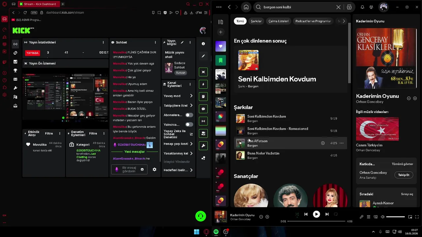Select Podcast'ler ve Programlar chip
This screenshot has width=422, height=237.
(x=313, y=21)
